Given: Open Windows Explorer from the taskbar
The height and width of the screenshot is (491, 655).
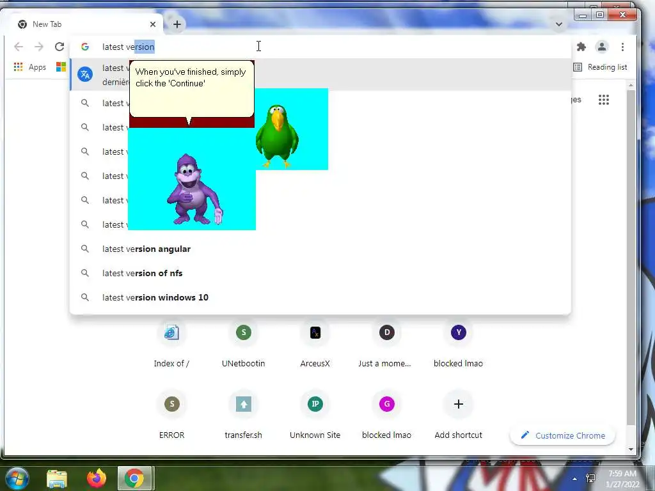Looking at the screenshot, I should [57, 478].
